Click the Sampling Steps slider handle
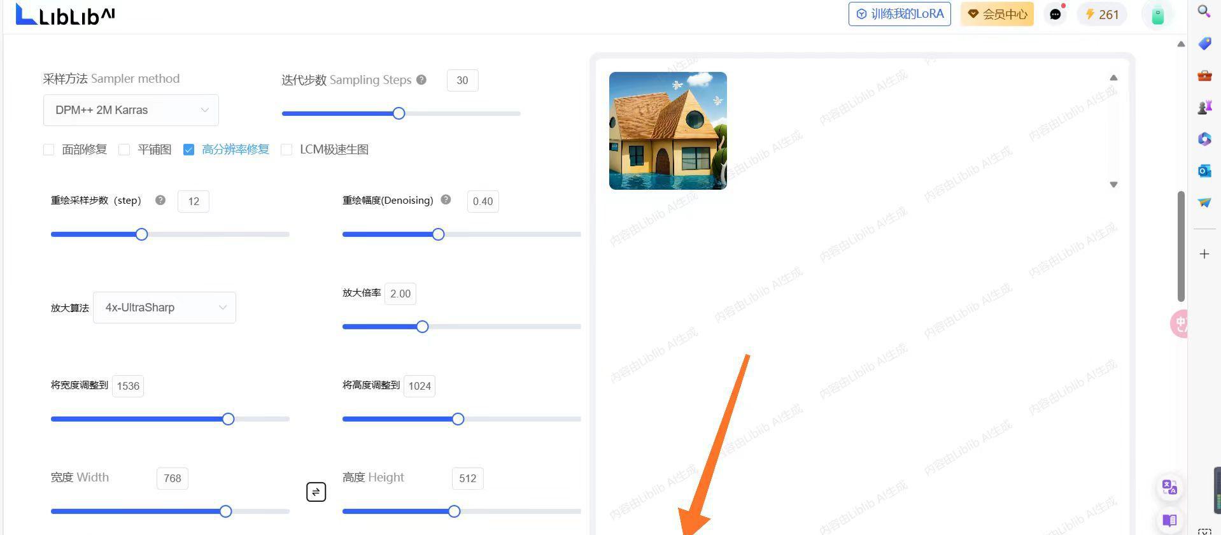Screen dimensions: 1221x535 click(399, 113)
